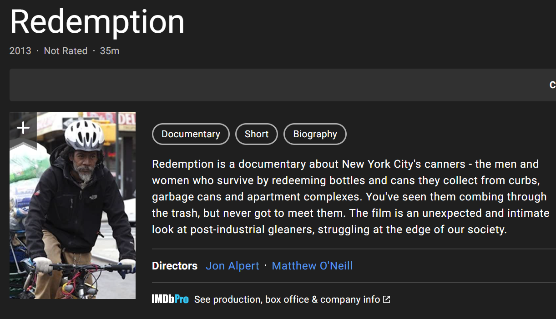This screenshot has height=319, width=556.
Task: Click the IMDbPro logo
Action: (170, 299)
